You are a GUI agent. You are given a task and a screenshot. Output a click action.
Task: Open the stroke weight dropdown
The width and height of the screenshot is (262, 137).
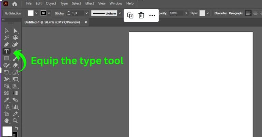[86, 13]
